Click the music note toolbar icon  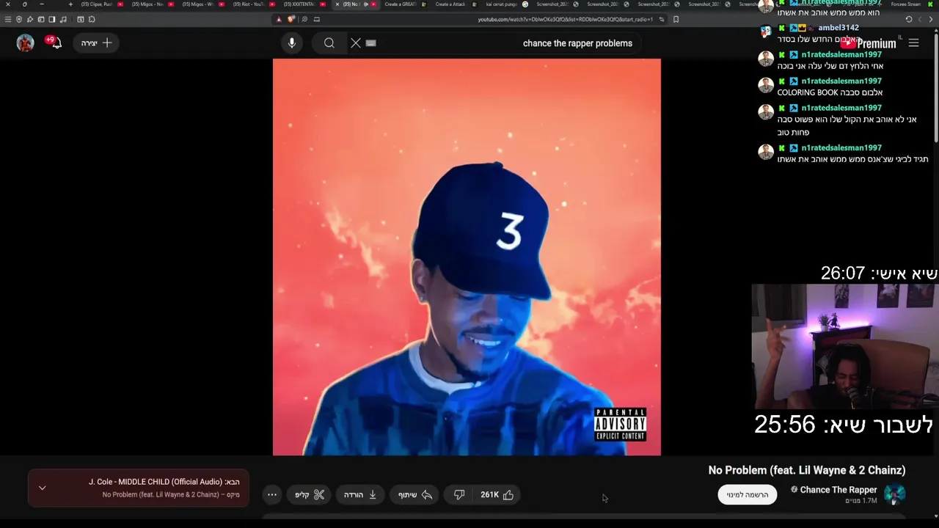tap(63, 19)
